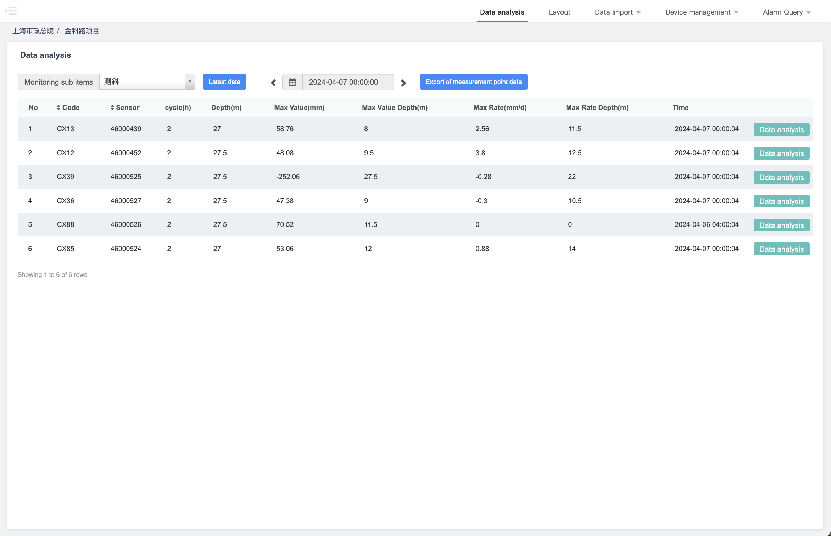
Task: Click max value 58.76
Action: pyautogui.click(x=285, y=129)
